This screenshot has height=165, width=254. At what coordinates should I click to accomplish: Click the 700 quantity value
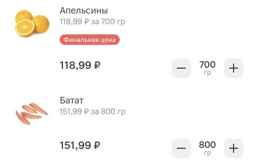(x=207, y=65)
